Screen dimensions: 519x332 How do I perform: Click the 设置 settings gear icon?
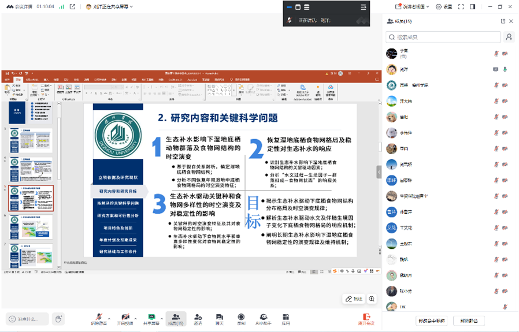pos(444,6)
